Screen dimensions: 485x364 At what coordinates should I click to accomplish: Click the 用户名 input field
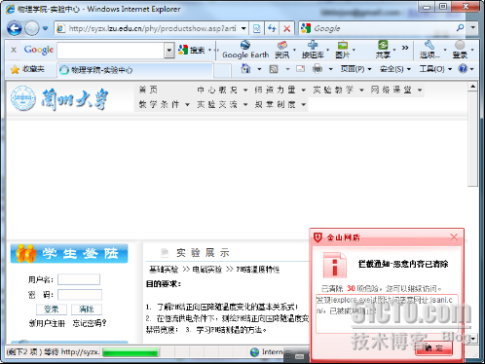tap(79, 279)
